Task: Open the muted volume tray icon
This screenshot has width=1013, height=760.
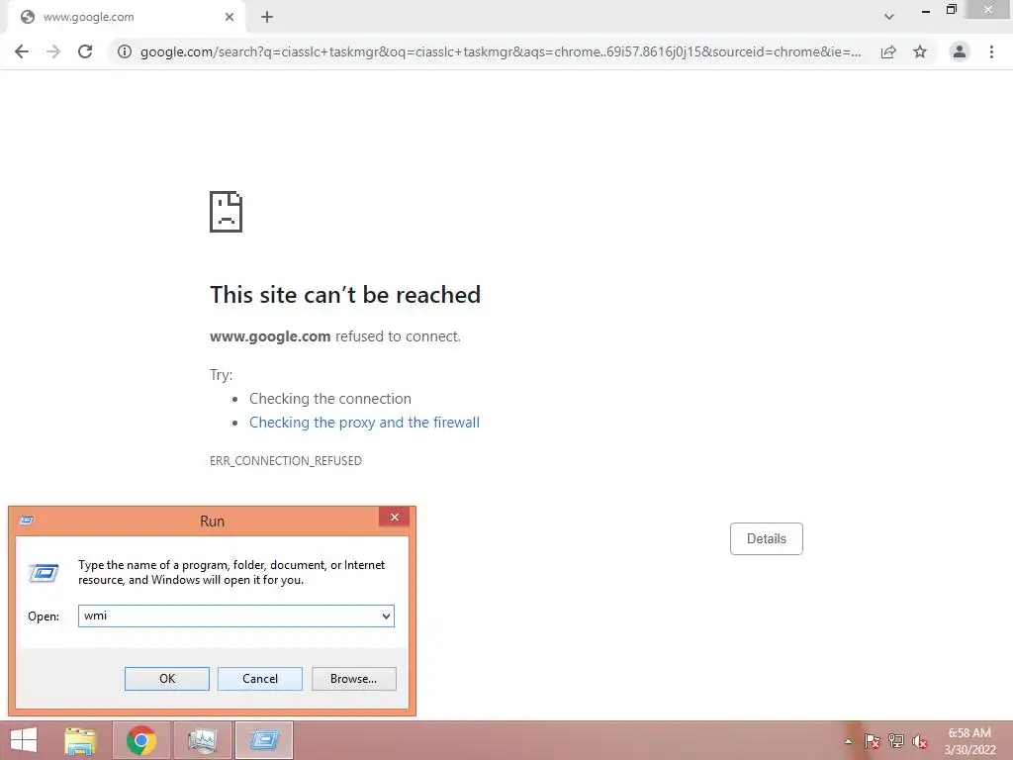Action: (920, 741)
